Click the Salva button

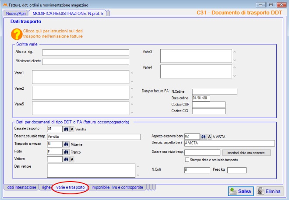click(x=241, y=191)
